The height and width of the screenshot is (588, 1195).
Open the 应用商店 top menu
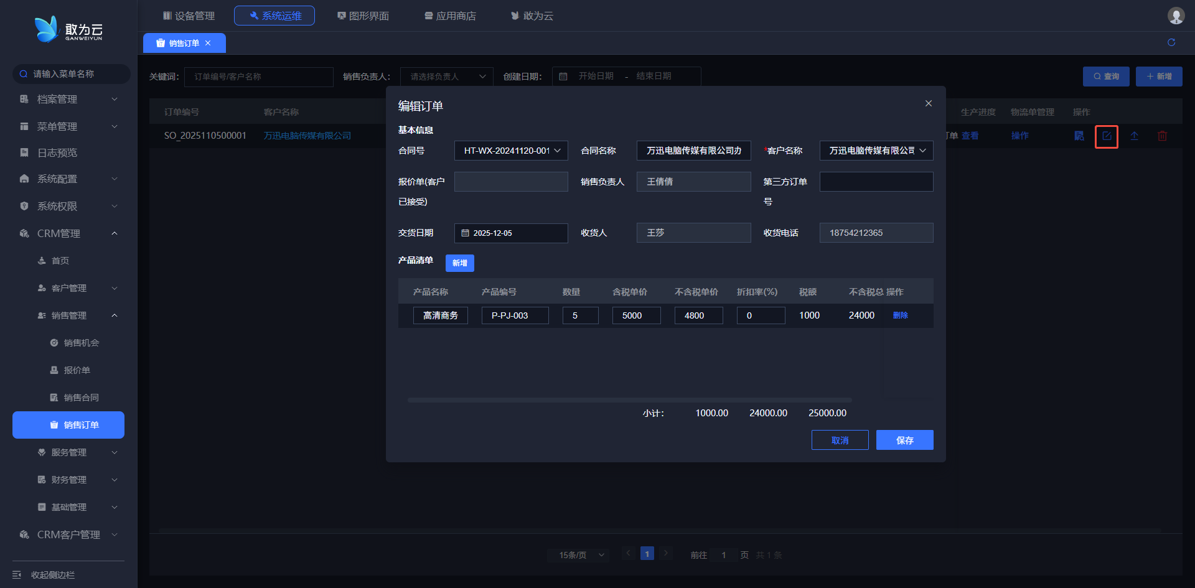(450, 16)
